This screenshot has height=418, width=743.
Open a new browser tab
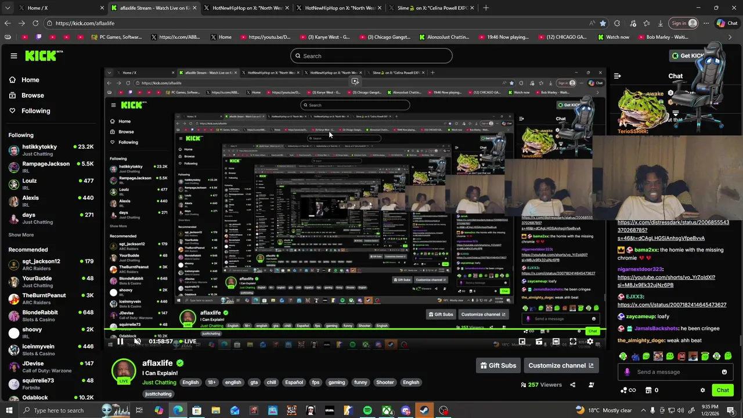[x=486, y=8]
